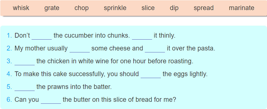This screenshot has width=267, height=109.
Task: Click the blank after "Can you"
Action: [51, 100]
